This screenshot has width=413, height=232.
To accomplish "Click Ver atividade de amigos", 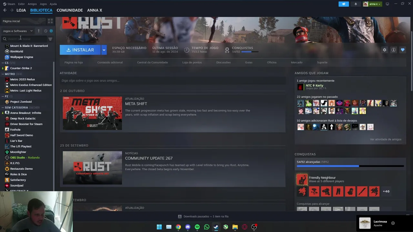I will 386,140.
